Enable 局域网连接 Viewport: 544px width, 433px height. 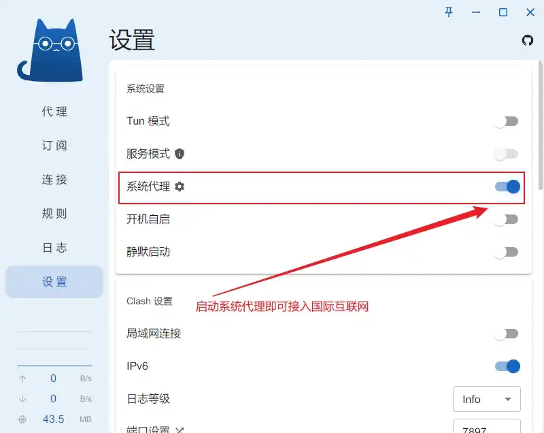coord(506,334)
